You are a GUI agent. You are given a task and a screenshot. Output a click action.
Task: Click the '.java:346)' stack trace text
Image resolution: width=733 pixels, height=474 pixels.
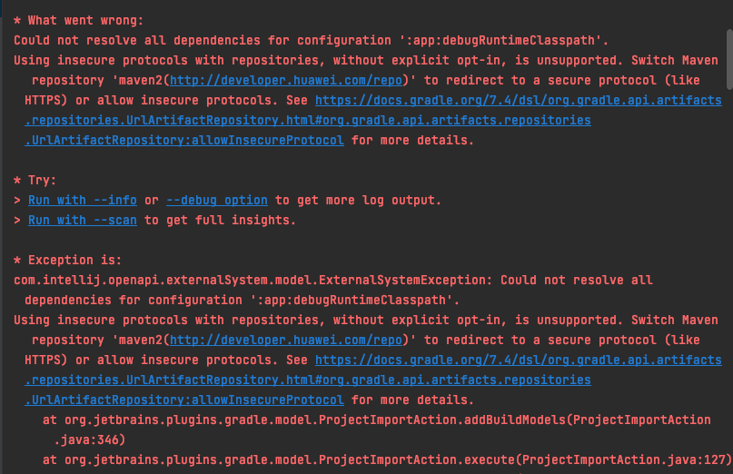tap(90, 439)
